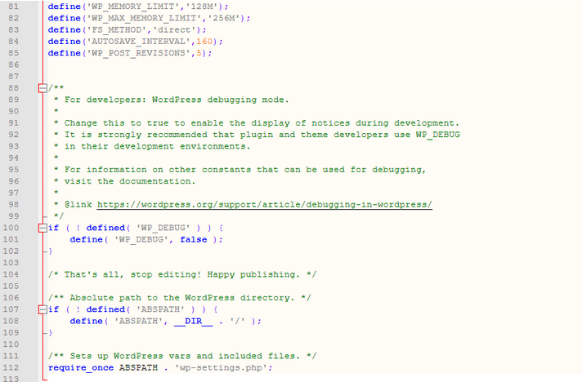Open the wordpress.org debugging documentation link
Viewport: 582px width, 382px height.
(x=264, y=204)
